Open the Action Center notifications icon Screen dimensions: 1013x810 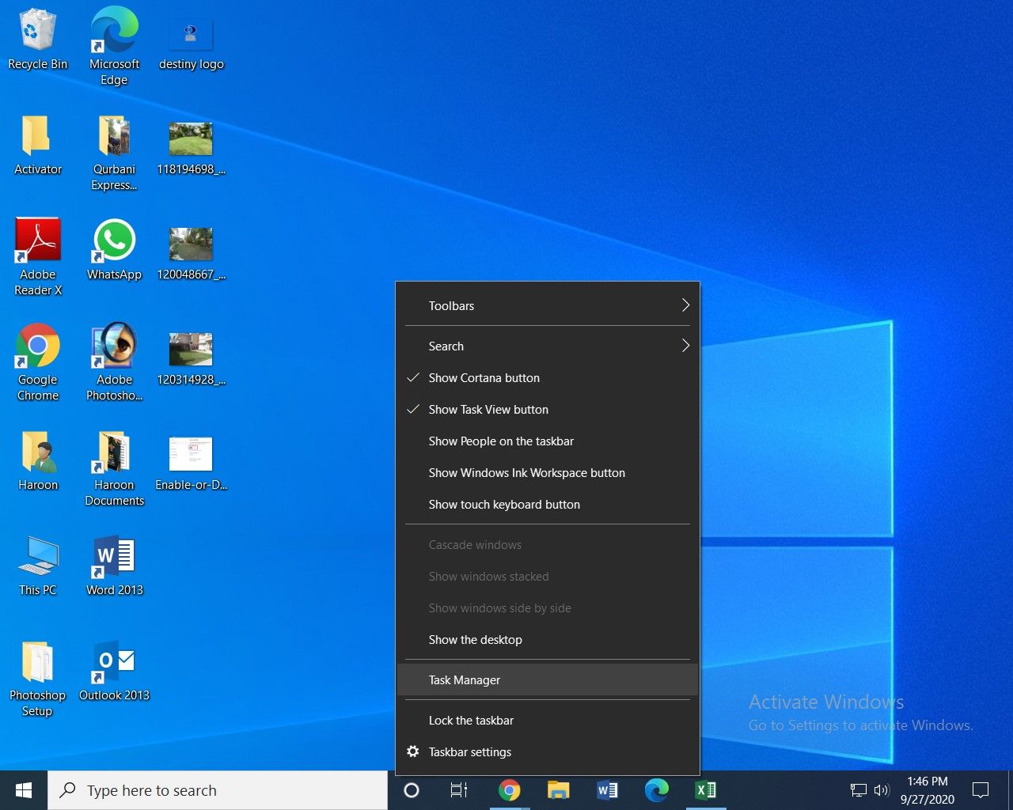981,790
